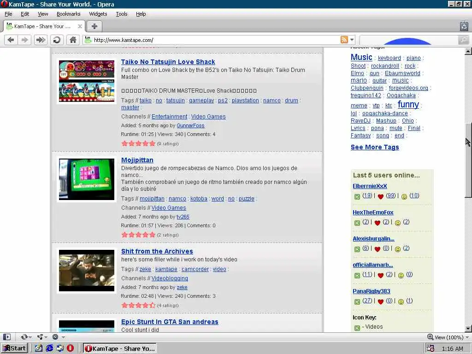Click HexTheEmoFox green videos icon

pos(357,223)
